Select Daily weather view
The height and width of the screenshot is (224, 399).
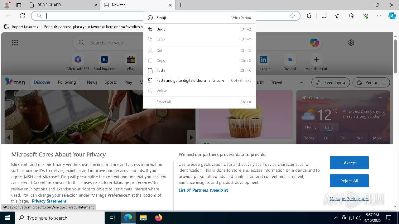[329, 127]
